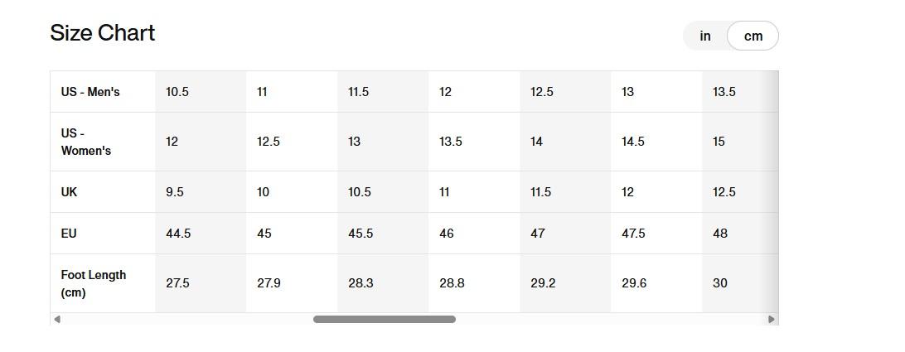Click the UK row header
The height and width of the screenshot is (352, 905).
(x=69, y=192)
